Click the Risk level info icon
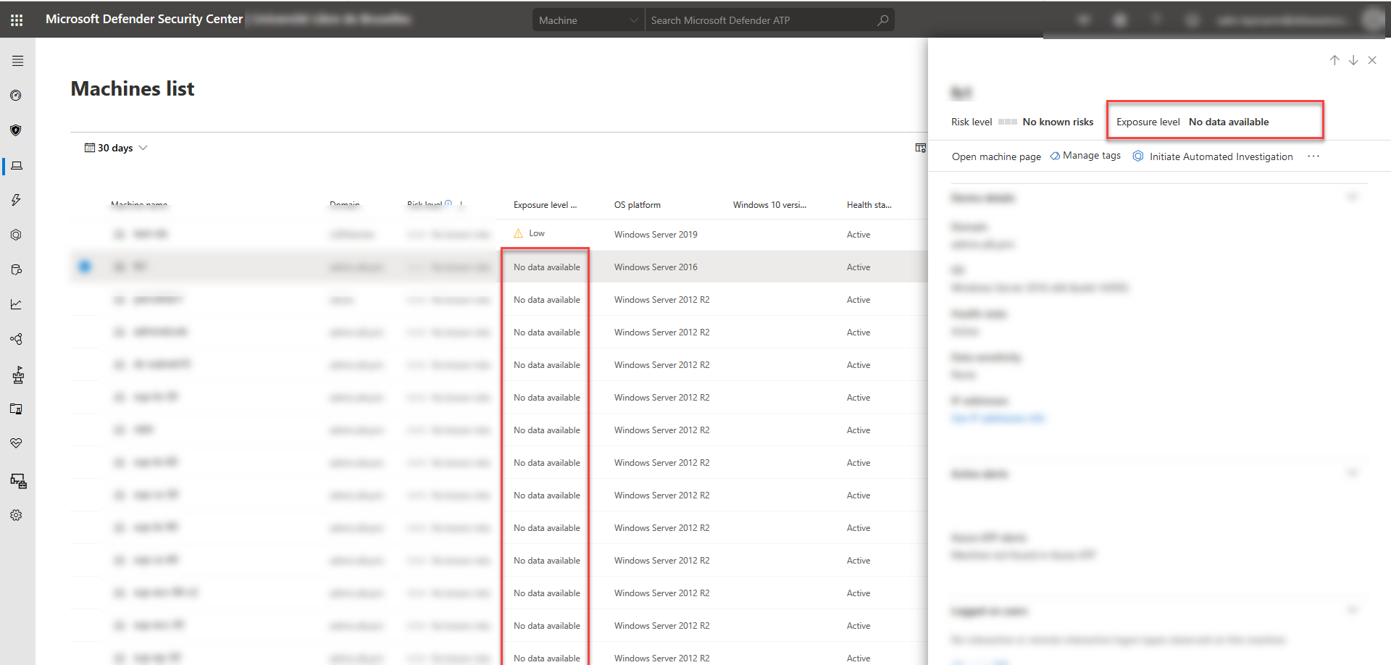The width and height of the screenshot is (1391, 665). click(448, 204)
